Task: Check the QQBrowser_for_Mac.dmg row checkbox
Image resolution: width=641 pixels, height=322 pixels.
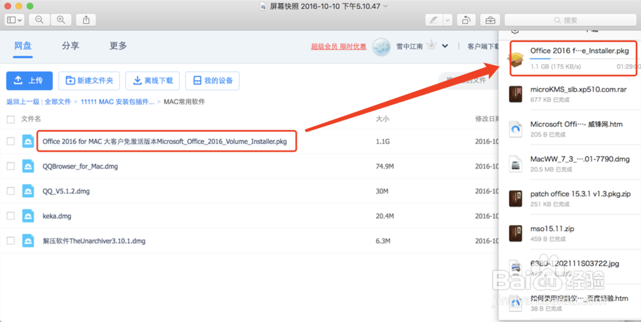Action: (11, 166)
